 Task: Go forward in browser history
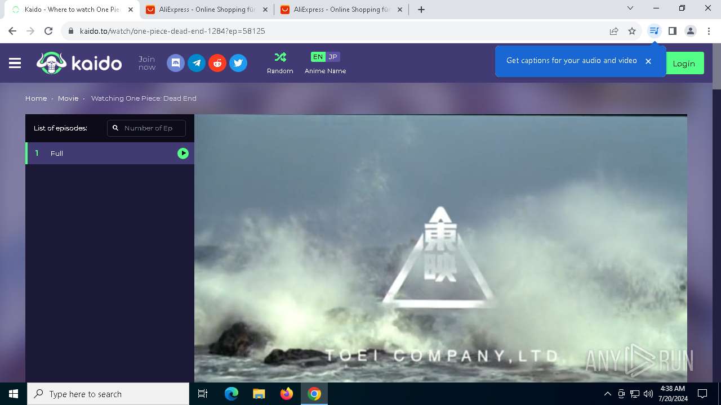(x=30, y=31)
